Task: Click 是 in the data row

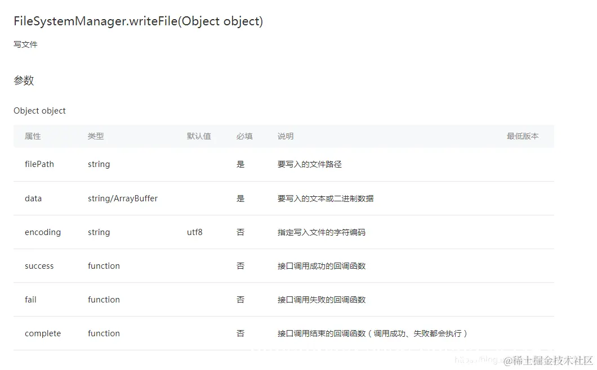Action: point(240,198)
